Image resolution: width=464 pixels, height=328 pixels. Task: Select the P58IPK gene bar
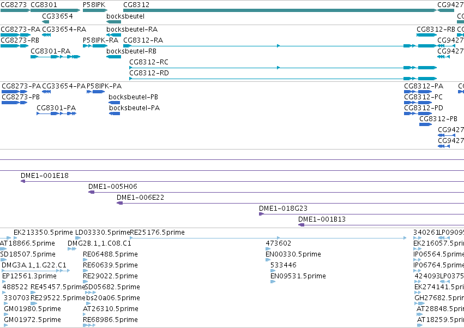(x=95, y=10)
